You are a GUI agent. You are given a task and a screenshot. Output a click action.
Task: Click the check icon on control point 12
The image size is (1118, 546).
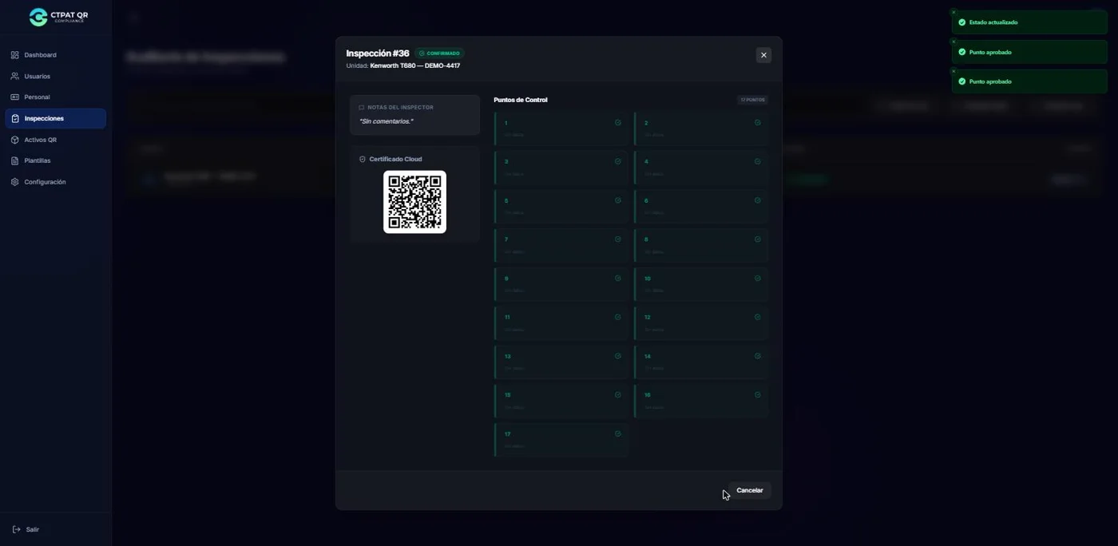click(x=757, y=317)
